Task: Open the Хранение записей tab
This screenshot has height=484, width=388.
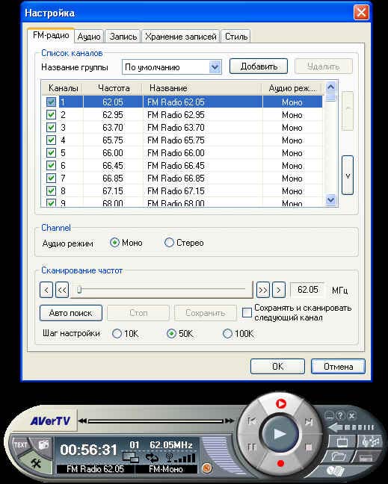Action: click(181, 37)
